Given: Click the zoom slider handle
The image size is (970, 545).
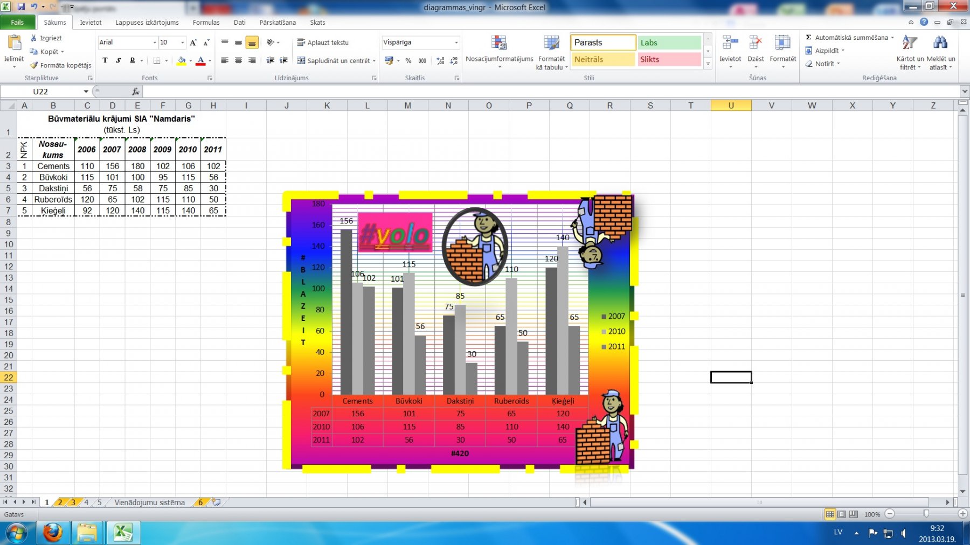Looking at the screenshot, I should [x=926, y=514].
